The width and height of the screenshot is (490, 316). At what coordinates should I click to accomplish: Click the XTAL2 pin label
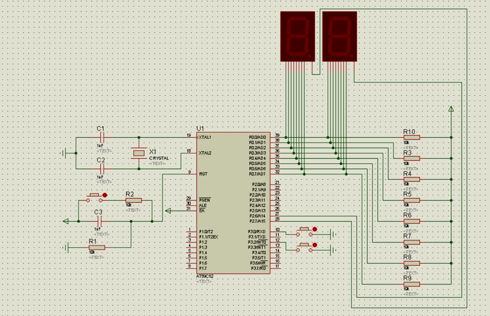(205, 153)
